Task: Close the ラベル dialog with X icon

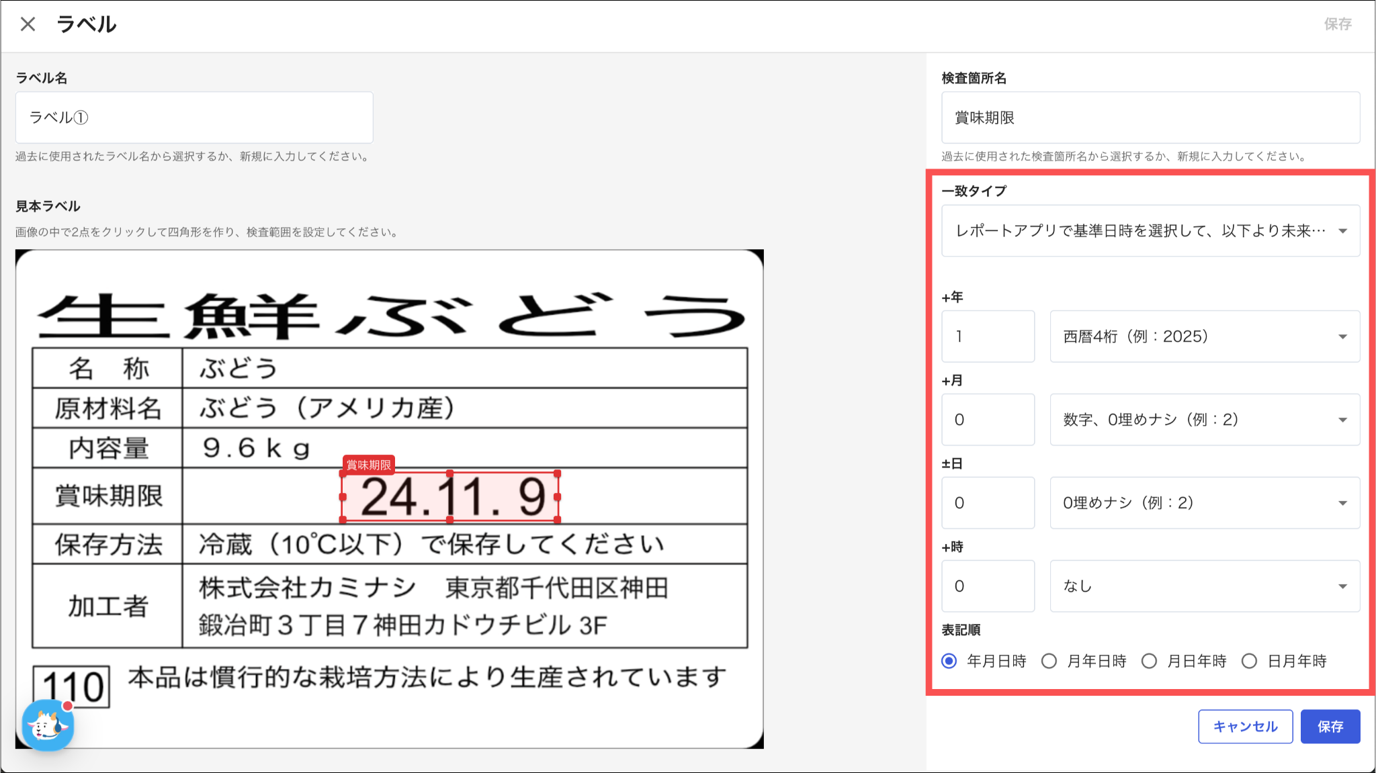Action: tap(28, 24)
